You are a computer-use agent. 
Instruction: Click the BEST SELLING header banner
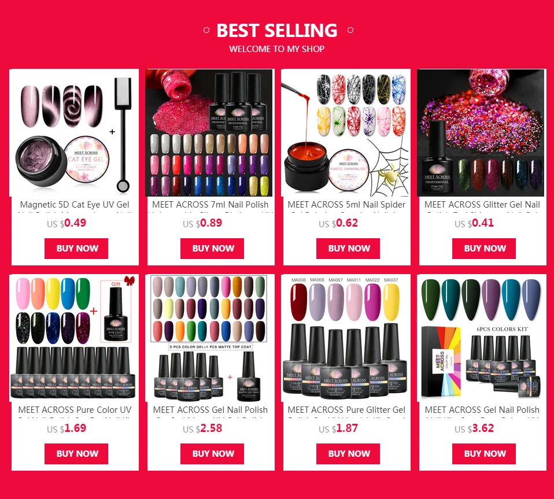point(277,36)
